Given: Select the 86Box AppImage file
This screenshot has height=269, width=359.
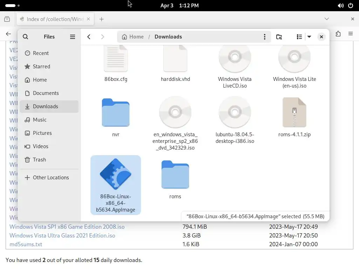Looking at the screenshot, I should [x=116, y=185].
